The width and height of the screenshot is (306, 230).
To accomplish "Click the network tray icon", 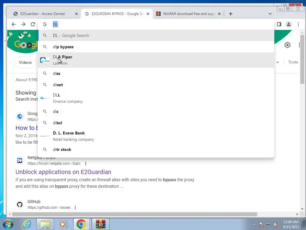I will (x=269, y=224).
